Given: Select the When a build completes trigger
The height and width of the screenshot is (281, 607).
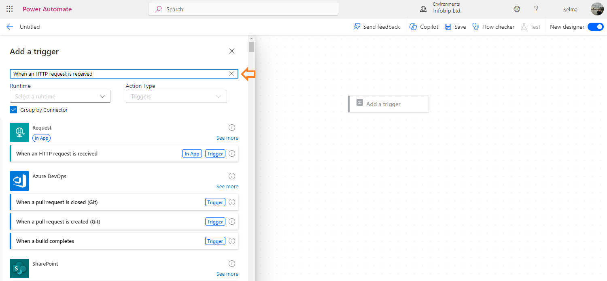Looking at the screenshot, I should click(45, 241).
